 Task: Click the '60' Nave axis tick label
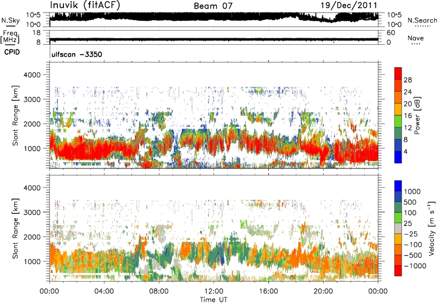coord(391,33)
